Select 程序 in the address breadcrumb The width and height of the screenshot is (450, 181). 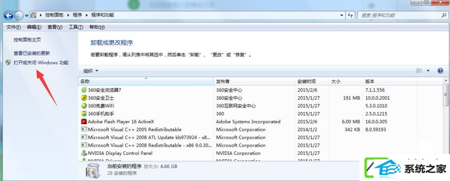click(x=77, y=15)
